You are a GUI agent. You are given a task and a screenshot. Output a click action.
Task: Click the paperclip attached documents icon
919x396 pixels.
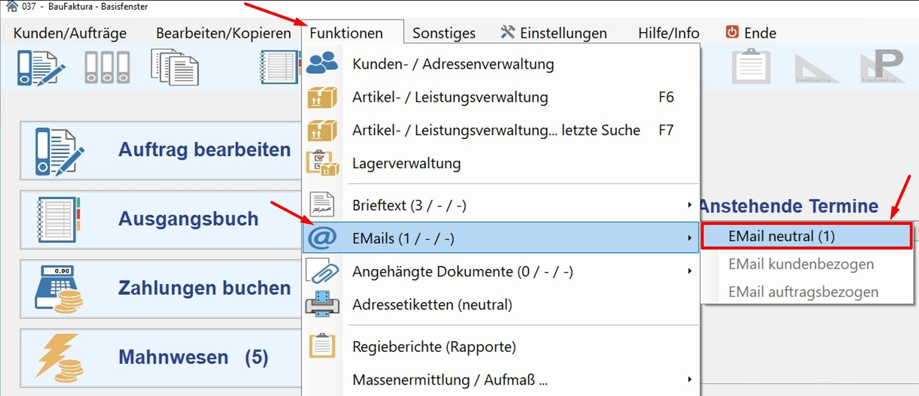pyautogui.click(x=322, y=271)
